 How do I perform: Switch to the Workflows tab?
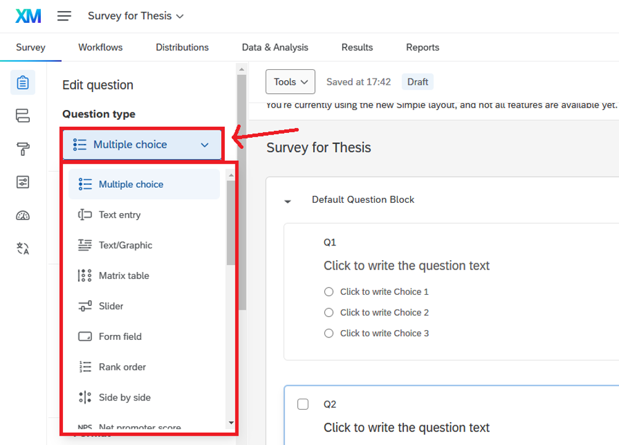[100, 47]
